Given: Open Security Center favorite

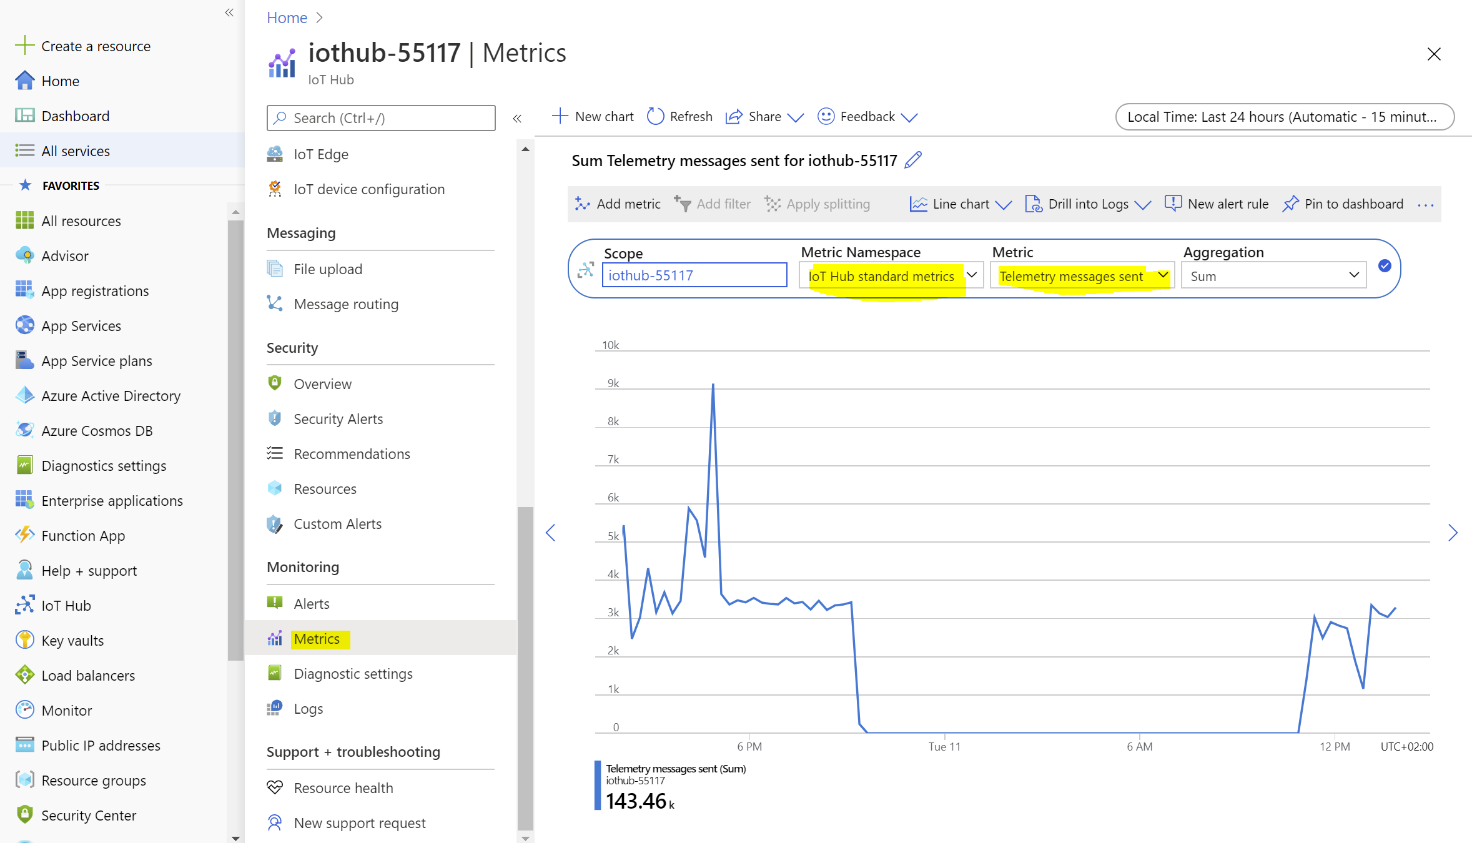Looking at the screenshot, I should coord(89,816).
